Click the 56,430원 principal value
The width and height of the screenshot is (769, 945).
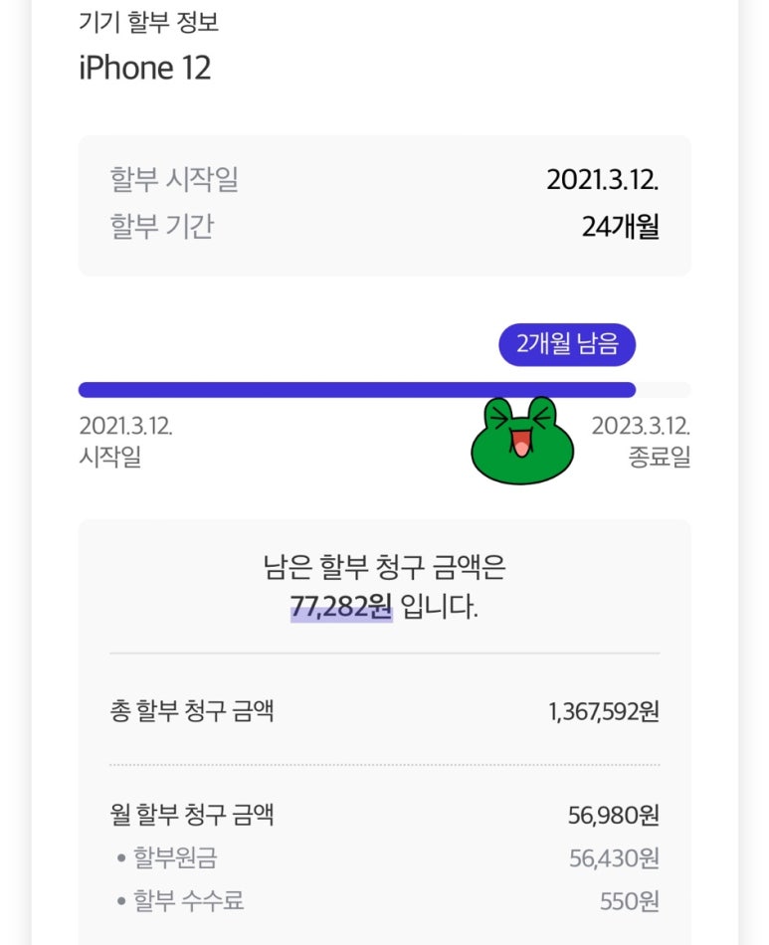click(614, 858)
